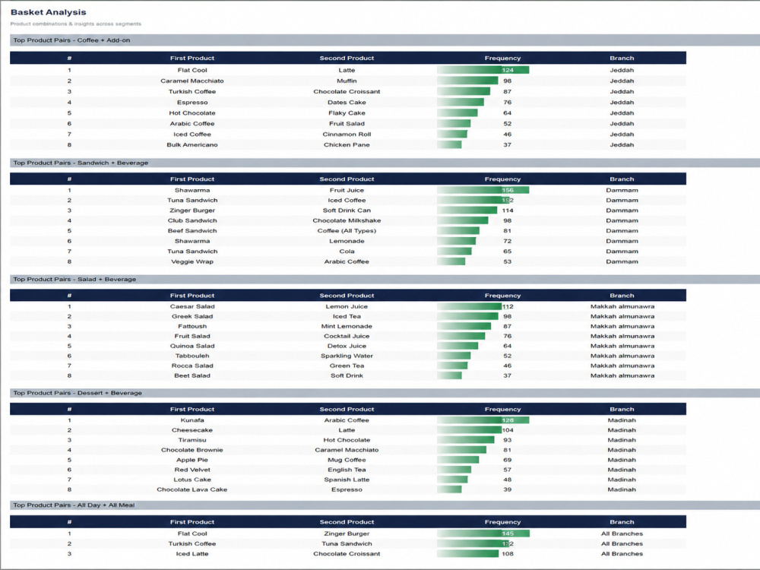Screen dimensions: 760x570
Task: Select the 'Chocolate Brownie' cell
Action: 192,450
